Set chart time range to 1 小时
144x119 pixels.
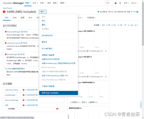[103, 25]
